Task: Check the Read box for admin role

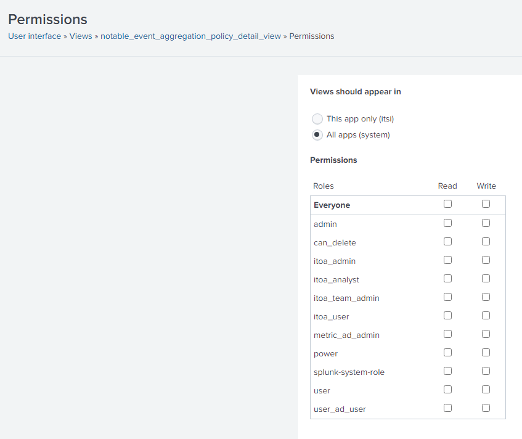Action: click(447, 223)
